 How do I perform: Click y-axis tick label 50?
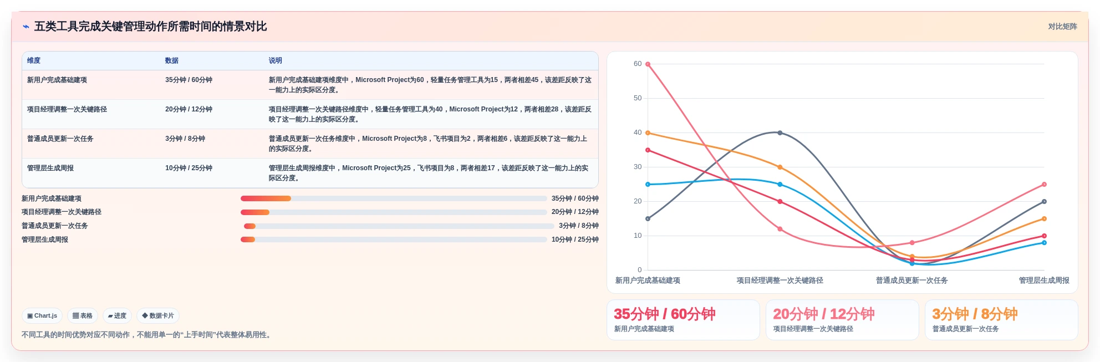pyautogui.click(x=638, y=98)
